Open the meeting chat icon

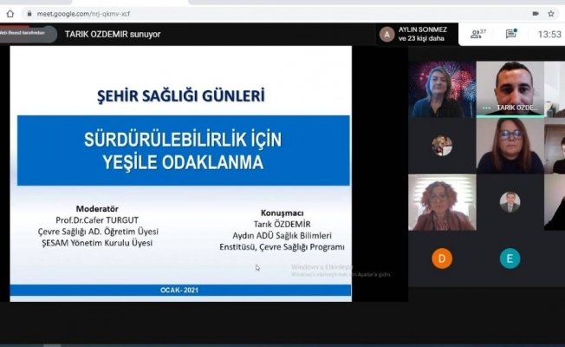click(511, 34)
